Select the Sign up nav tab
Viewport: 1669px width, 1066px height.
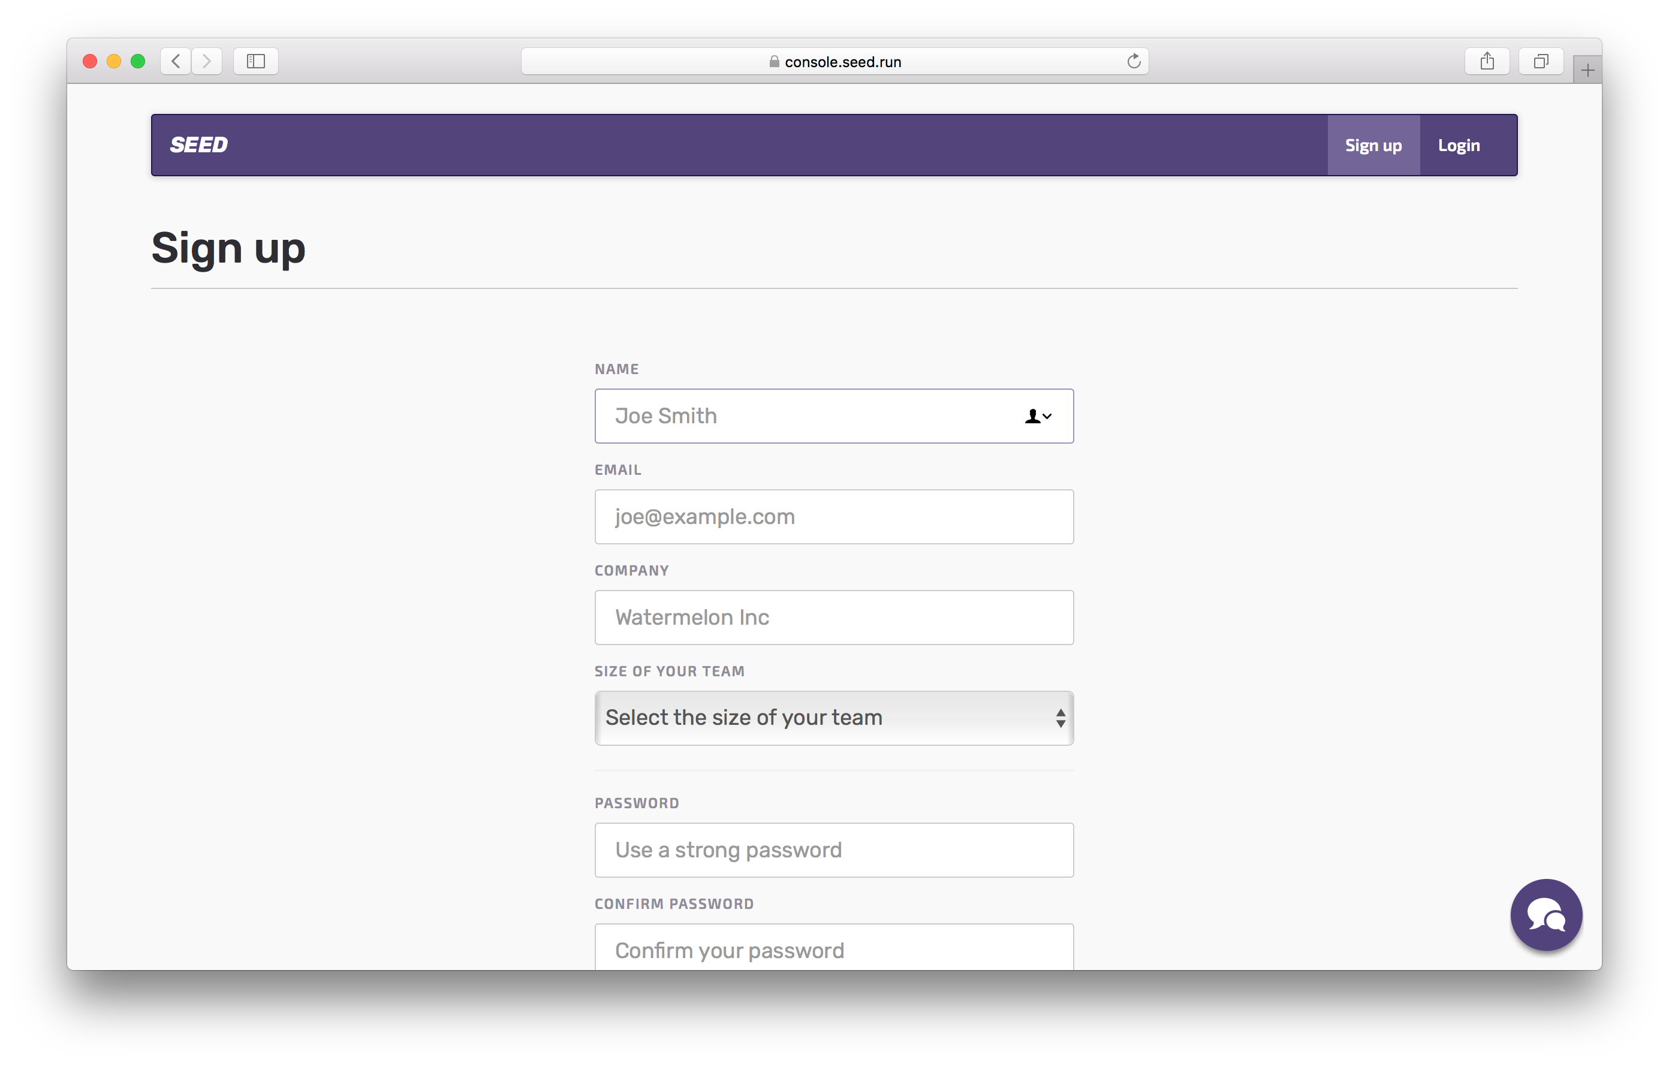pyautogui.click(x=1373, y=146)
